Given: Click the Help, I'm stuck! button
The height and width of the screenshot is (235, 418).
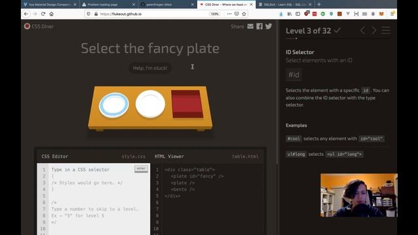Looking at the screenshot, I should click(x=150, y=68).
